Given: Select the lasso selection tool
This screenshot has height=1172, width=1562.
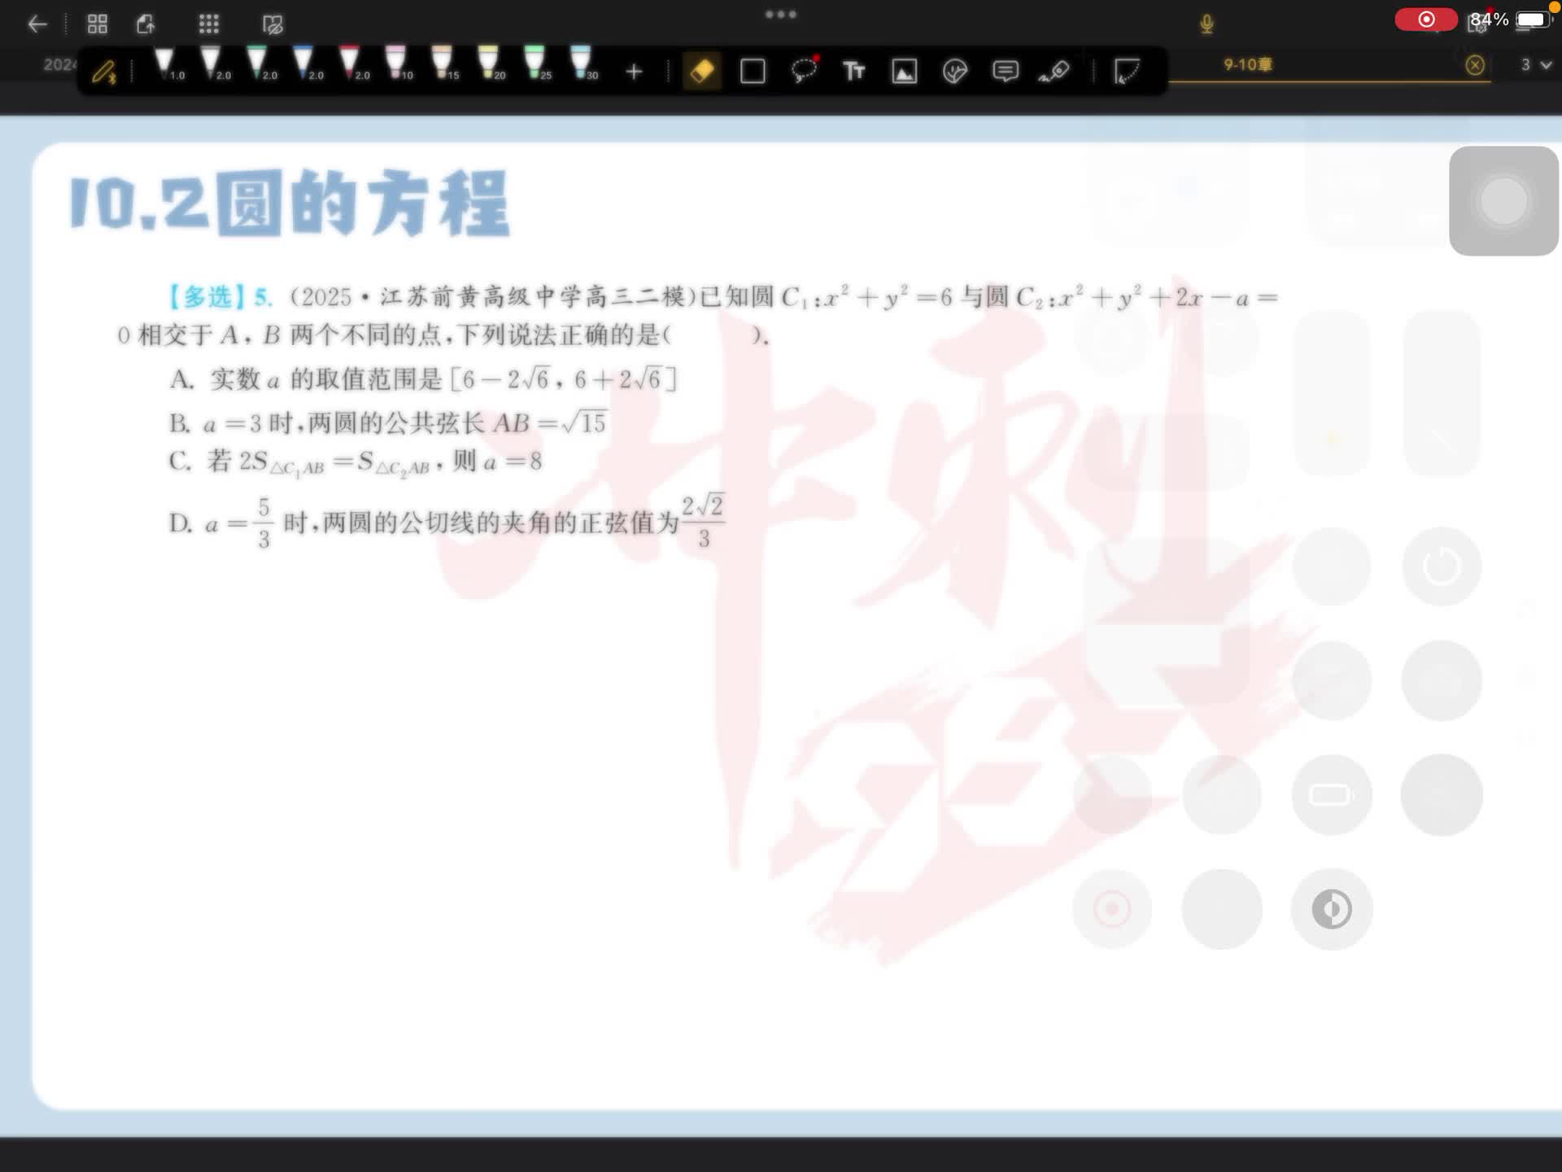Looking at the screenshot, I should point(804,72).
